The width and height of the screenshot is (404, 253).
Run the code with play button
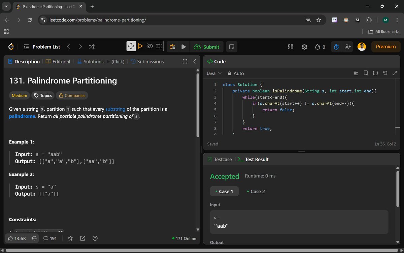coord(183,47)
